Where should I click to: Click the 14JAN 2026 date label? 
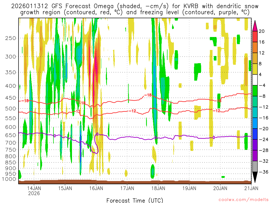point(34,191)
